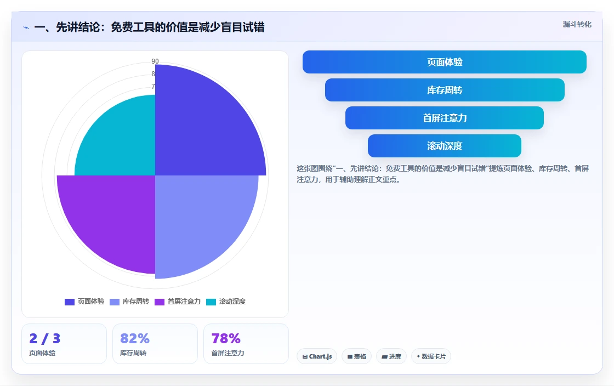
Task: Open the 78% 首屏注意力 stat card
Action: (x=246, y=344)
